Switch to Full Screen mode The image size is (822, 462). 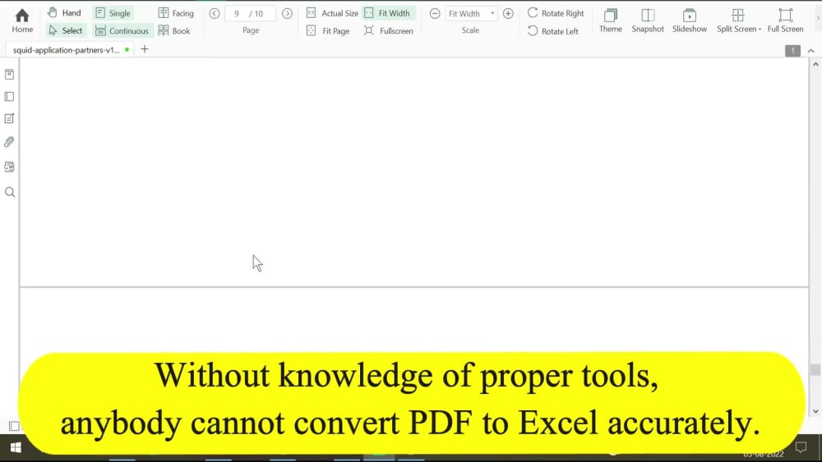(x=785, y=21)
